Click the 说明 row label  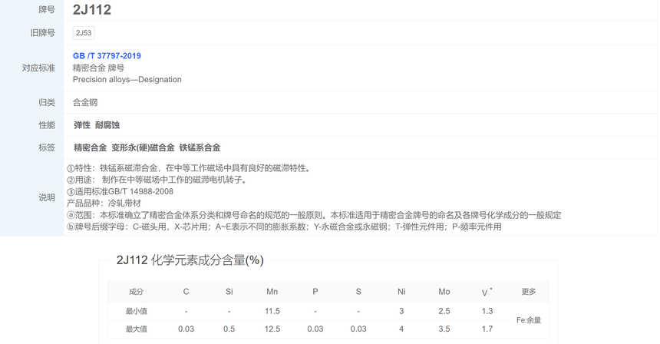coord(47,197)
